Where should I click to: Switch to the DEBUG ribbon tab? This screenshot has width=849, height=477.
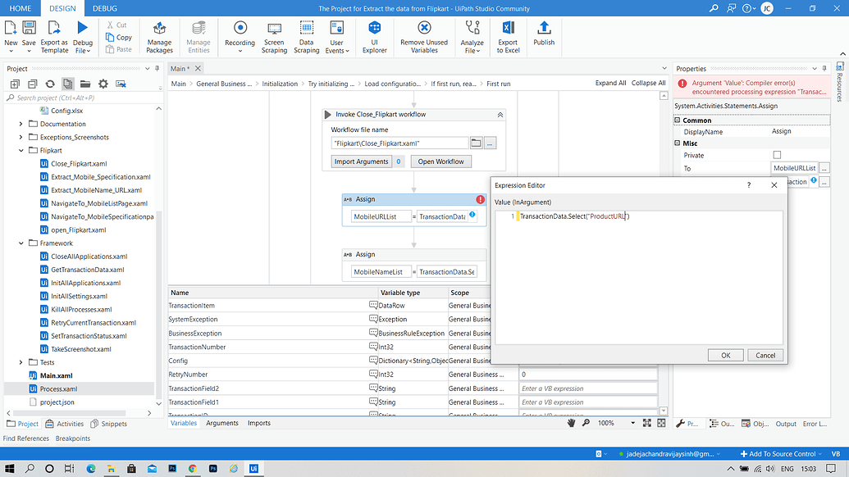coord(104,7)
